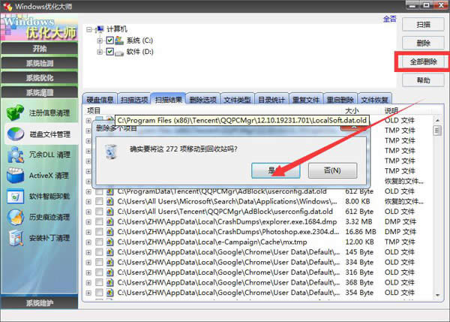Click the 全否 link
The image size is (450, 322).
click(389, 19)
